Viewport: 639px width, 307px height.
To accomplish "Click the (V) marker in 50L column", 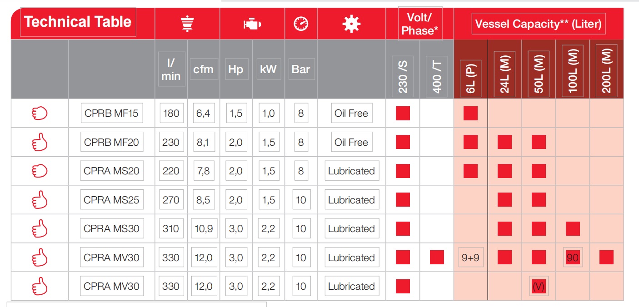I will (539, 287).
